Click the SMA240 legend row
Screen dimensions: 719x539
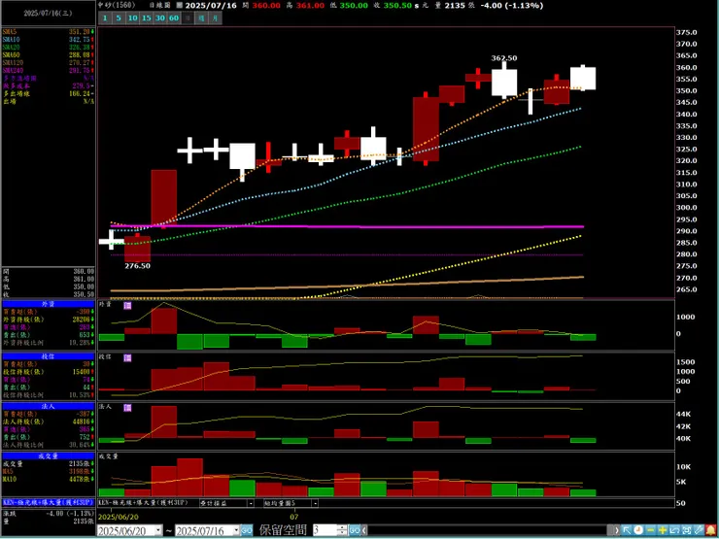(x=49, y=71)
